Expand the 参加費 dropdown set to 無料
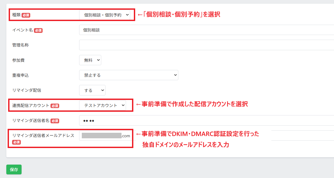Viewport: 334px width, 178px height. click(90, 60)
